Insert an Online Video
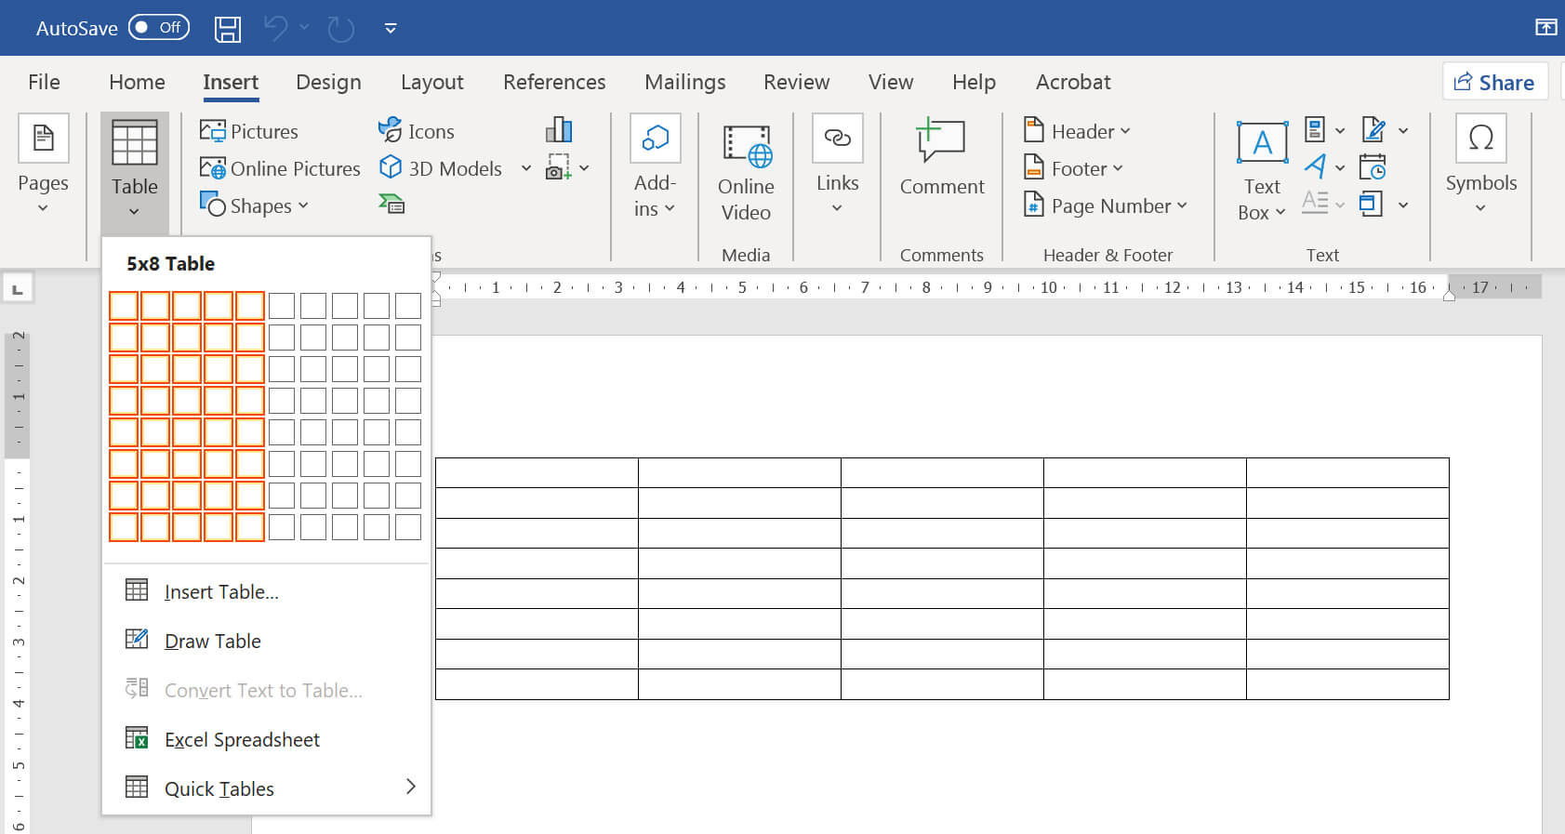The height and width of the screenshot is (834, 1565). (746, 174)
